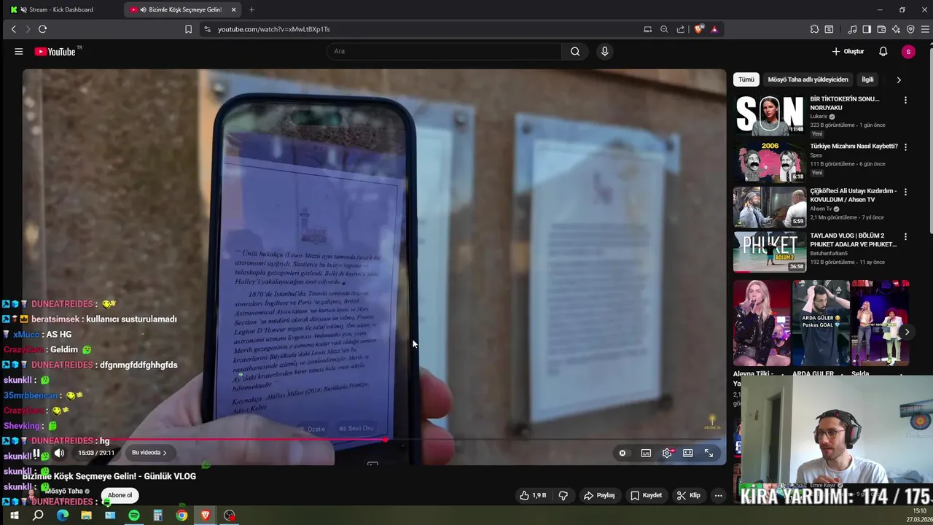The width and height of the screenshot is (933, 525).
Task: Open Brave VPN shield icon
Action: (x=910, y=29)
